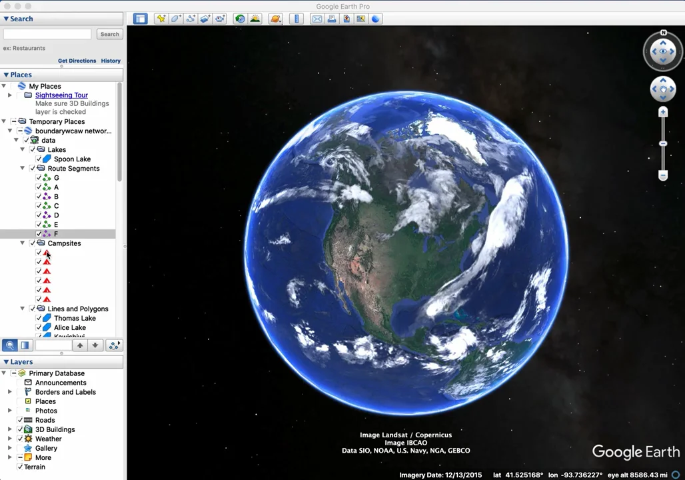Expand the Sightseeing Tour item
Viewport: 685px width, 480px height.
pyautogui.click(x=10, y=95)
